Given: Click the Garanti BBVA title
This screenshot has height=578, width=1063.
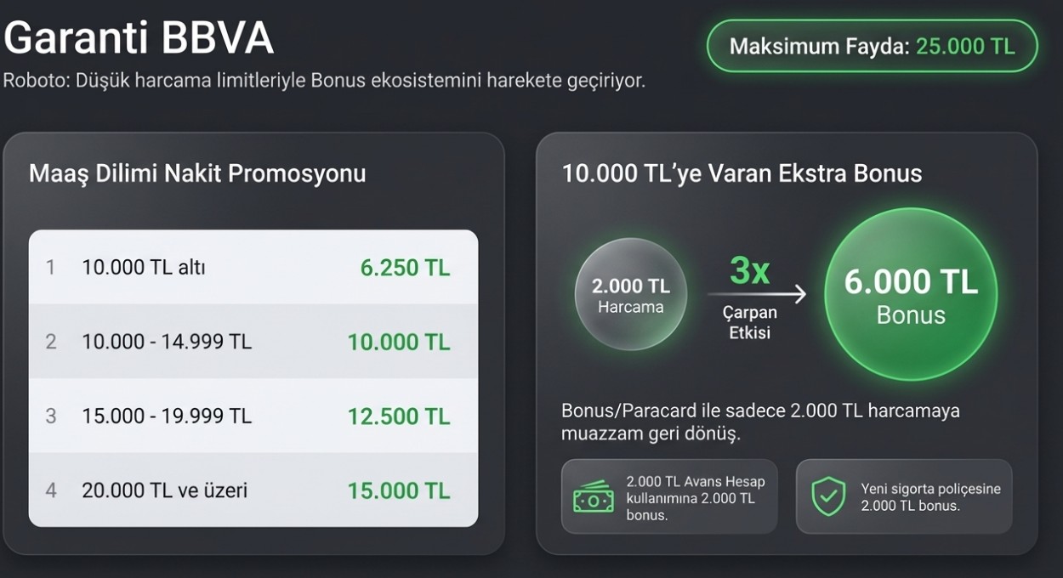Looking at the screenshot, I should [x=139, y=38].
